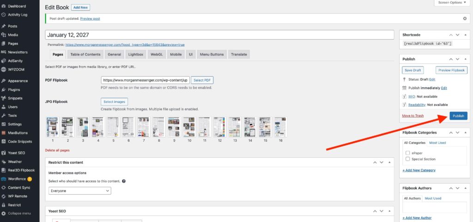Tick the Special Section checkbox
Viewport: 473px width, 222px height.
pyautogui.click(x=407, y=159)
